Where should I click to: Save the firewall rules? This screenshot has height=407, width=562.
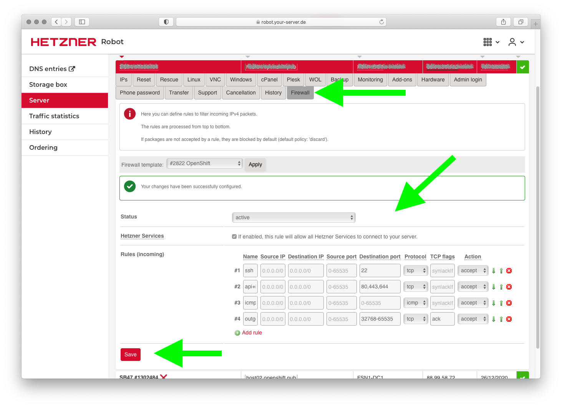[x=131, y=354]
